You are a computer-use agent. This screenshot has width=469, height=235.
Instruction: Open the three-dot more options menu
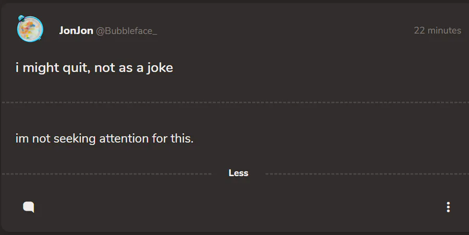tap(448, 207)
